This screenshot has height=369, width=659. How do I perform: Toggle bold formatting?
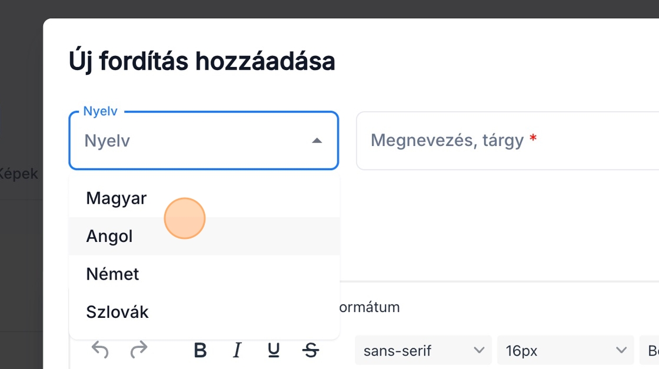click(200, 351)
